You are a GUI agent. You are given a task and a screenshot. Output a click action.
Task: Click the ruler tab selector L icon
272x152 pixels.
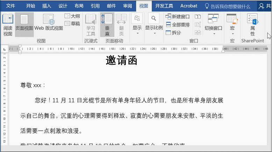(x=5, y=49)
